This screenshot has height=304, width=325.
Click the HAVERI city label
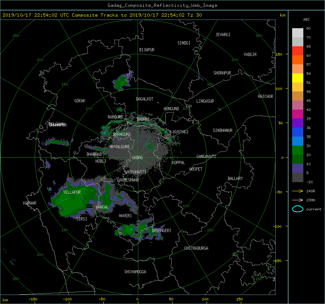pos(125,216)
